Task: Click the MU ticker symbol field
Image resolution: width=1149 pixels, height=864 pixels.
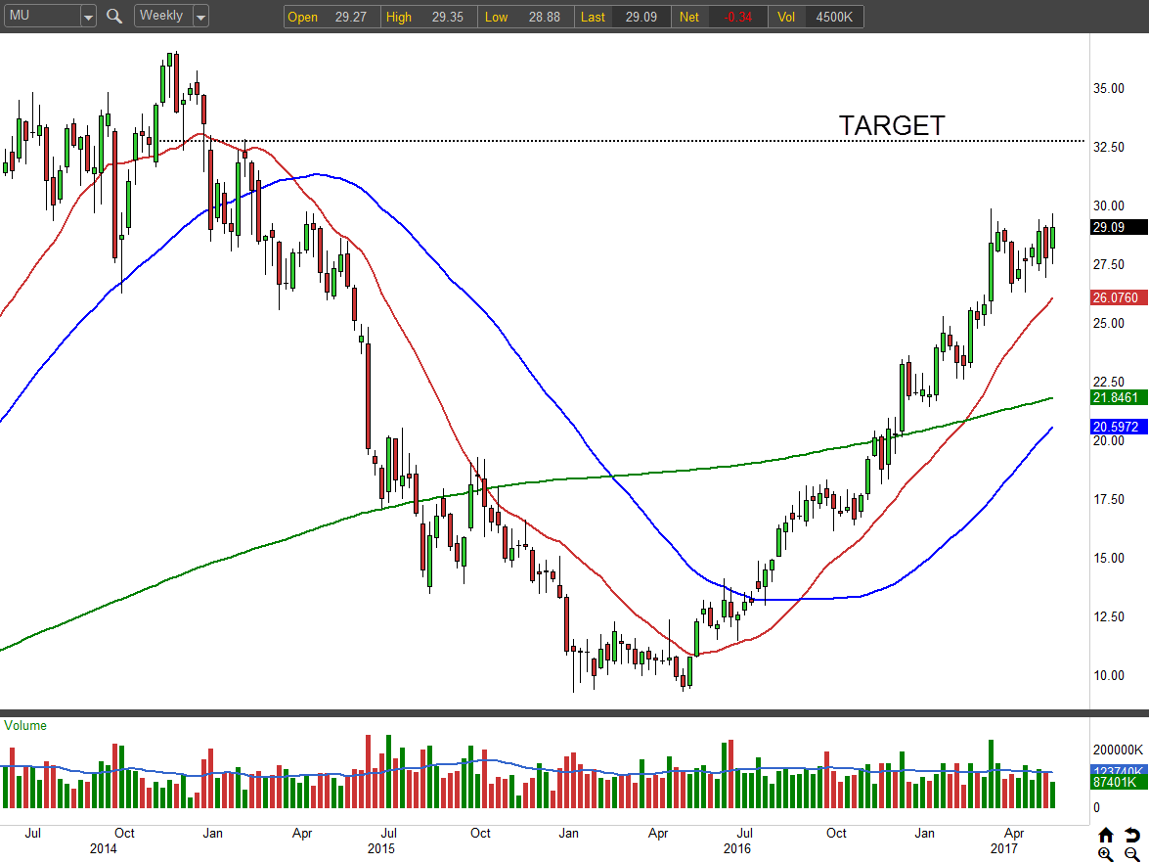Action: 42,16
